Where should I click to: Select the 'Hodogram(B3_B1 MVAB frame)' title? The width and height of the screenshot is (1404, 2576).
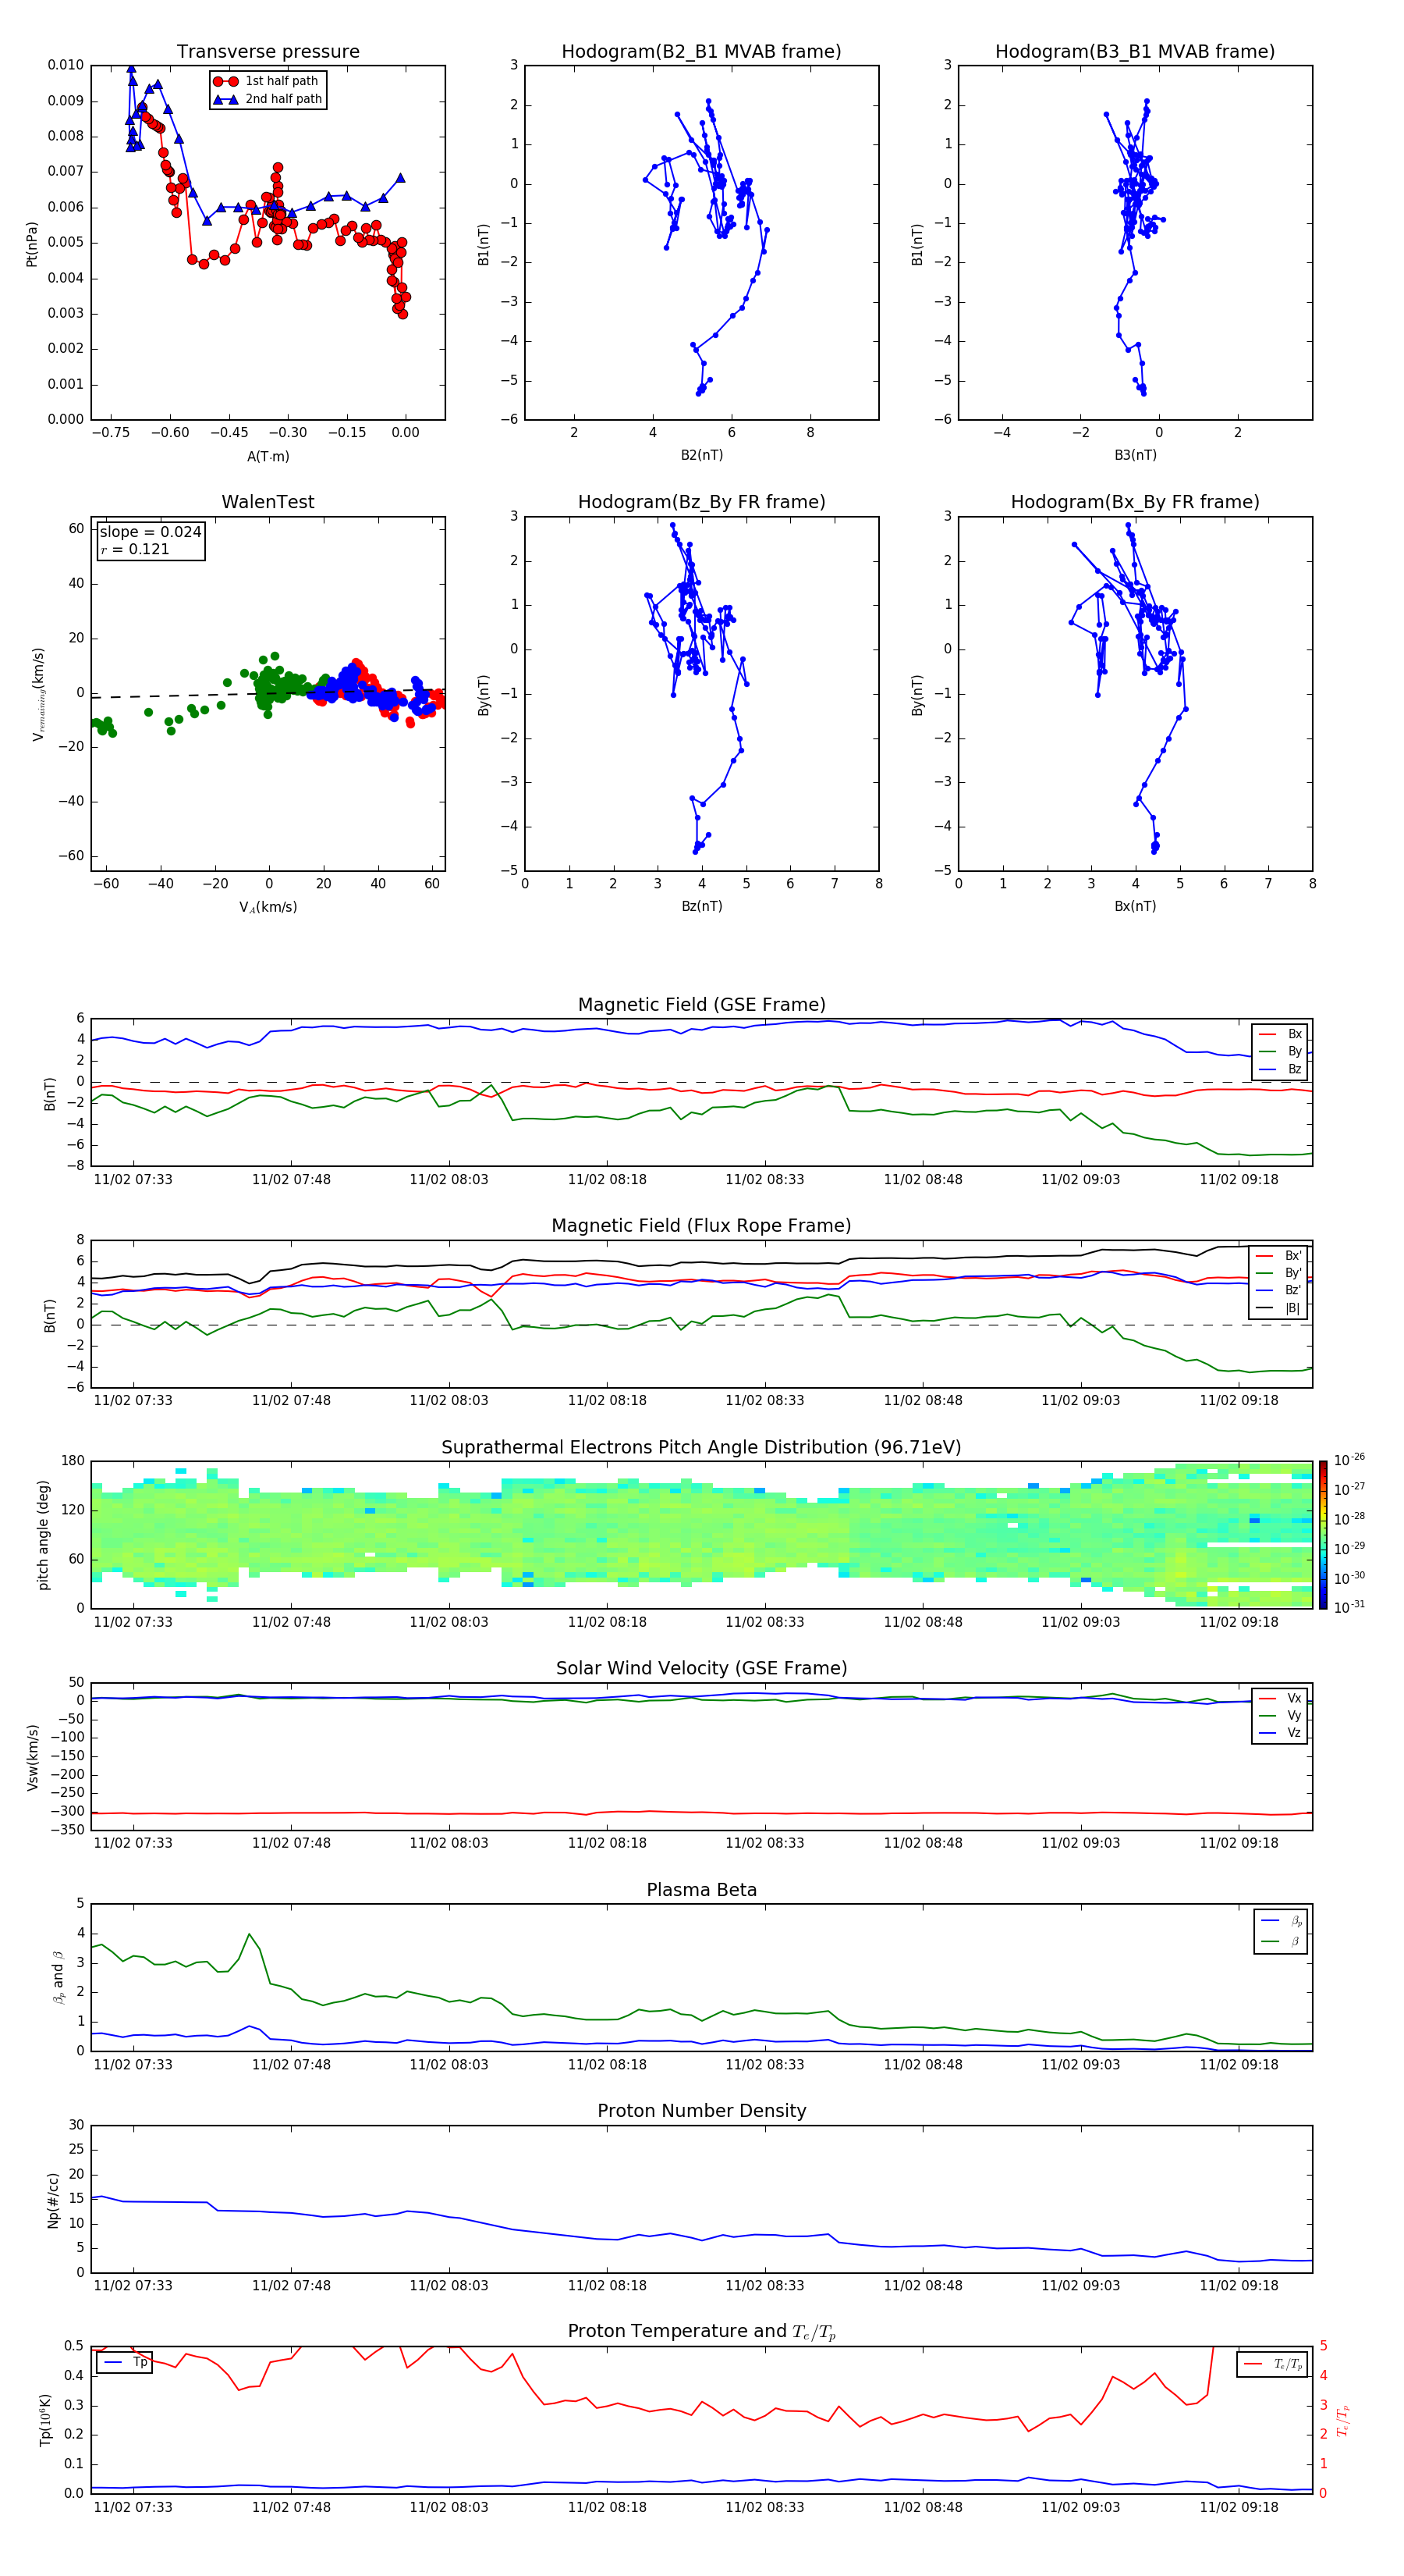pyautogui.click(x=1135, y=51)
